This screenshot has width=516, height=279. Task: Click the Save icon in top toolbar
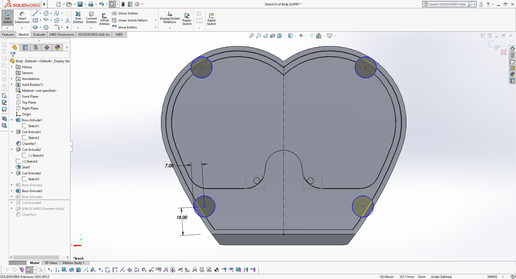point(80,4)
